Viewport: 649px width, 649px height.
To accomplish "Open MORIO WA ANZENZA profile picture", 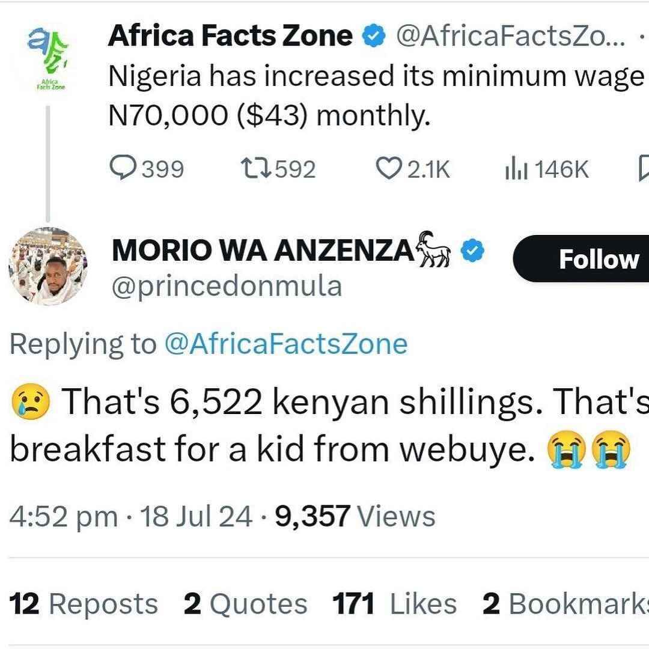I will tap(48, 267).
